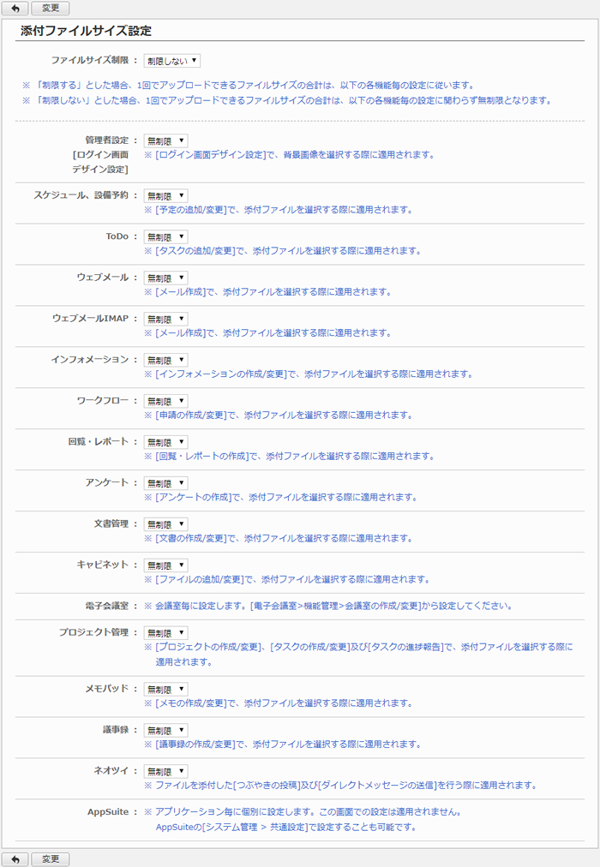Screen dimensions: 600x867
Task: Expand the ウェブメールIMAP dropdown
Action: [165, 320]
